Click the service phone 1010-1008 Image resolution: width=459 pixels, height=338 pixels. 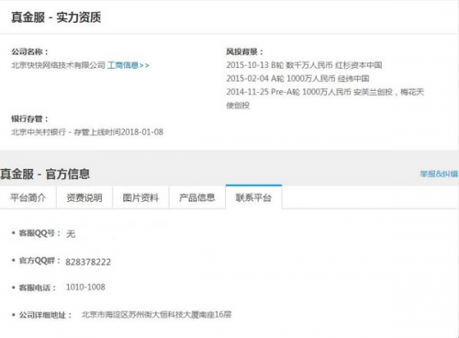(85, 287)
